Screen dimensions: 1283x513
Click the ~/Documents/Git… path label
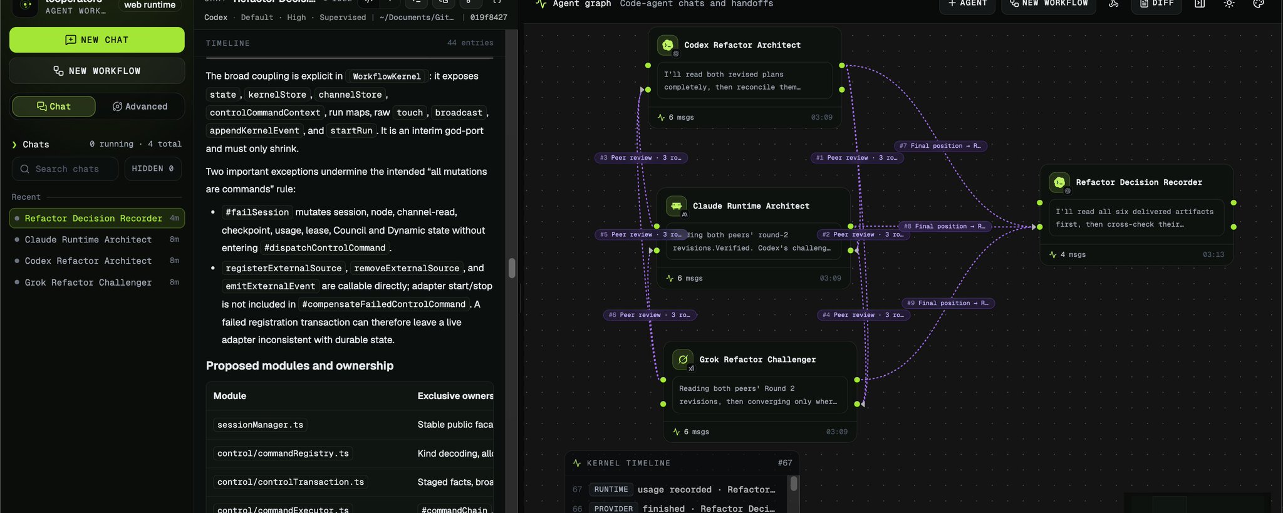tap(417, 18)
